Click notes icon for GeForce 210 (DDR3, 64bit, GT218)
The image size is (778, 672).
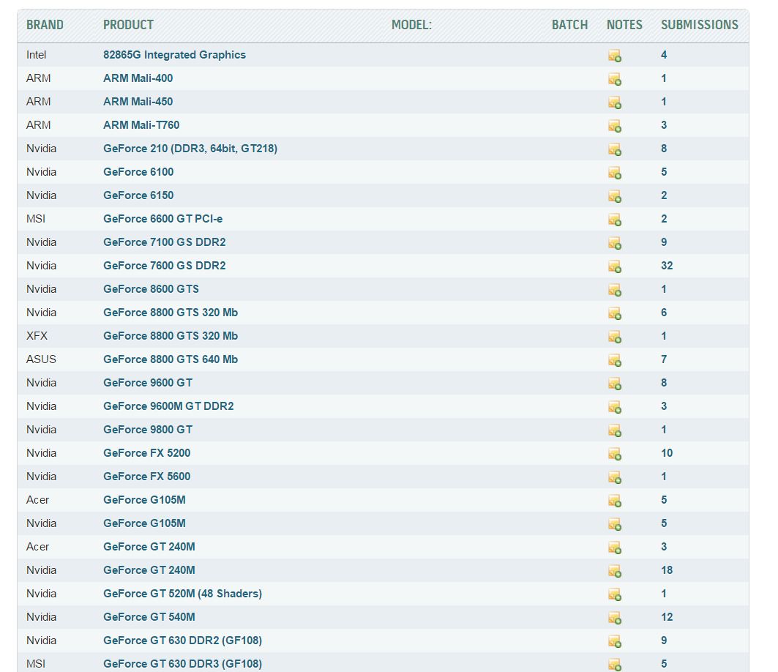pos(615,149)
